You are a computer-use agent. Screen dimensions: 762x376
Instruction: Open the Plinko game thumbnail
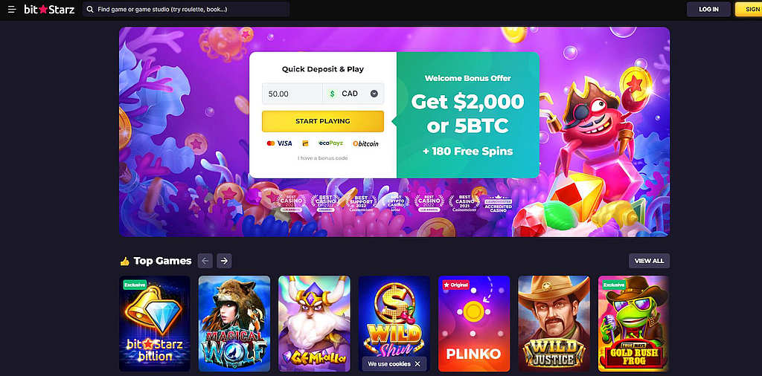474,323
